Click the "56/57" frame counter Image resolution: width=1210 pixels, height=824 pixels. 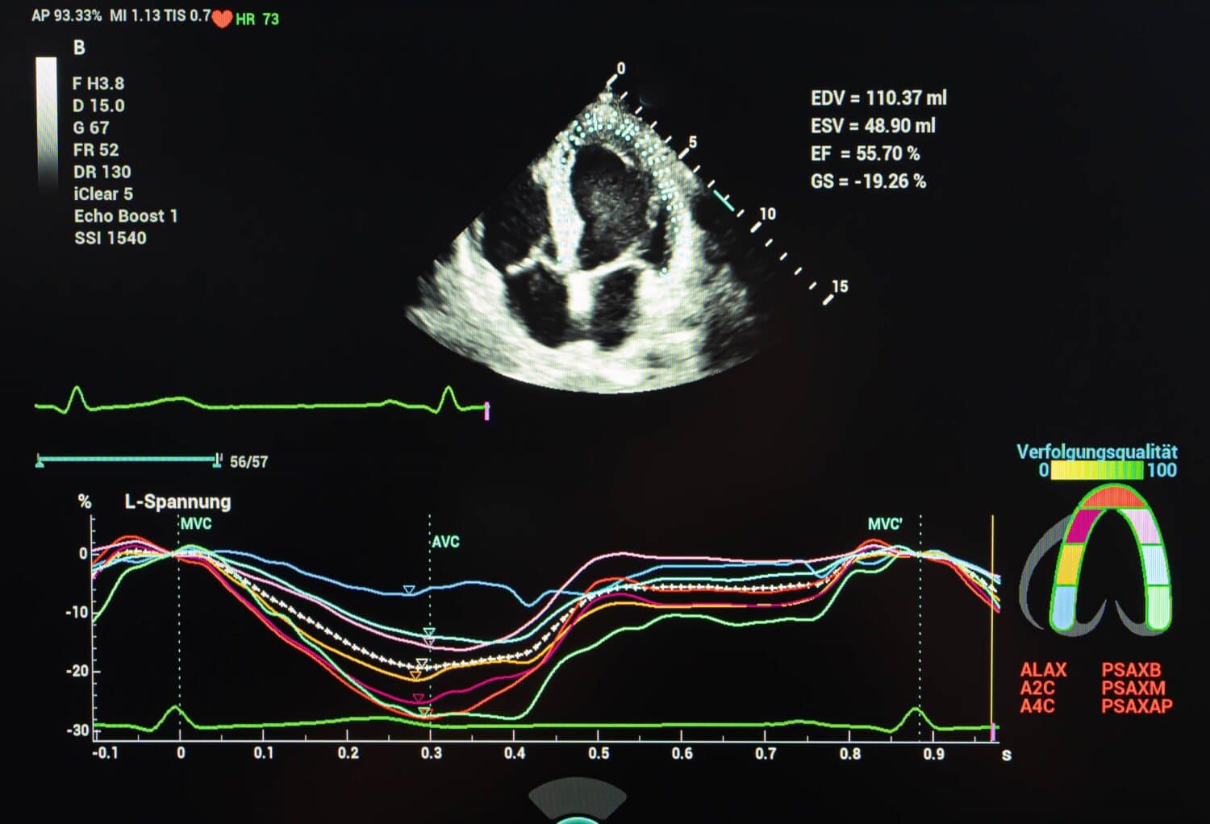click(x=248, y=462)
